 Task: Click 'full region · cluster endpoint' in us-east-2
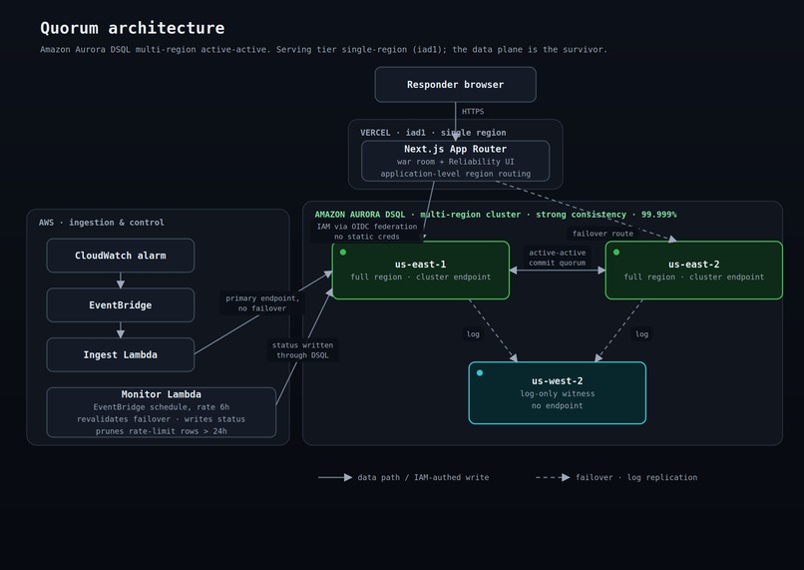[x=693, y=277]
